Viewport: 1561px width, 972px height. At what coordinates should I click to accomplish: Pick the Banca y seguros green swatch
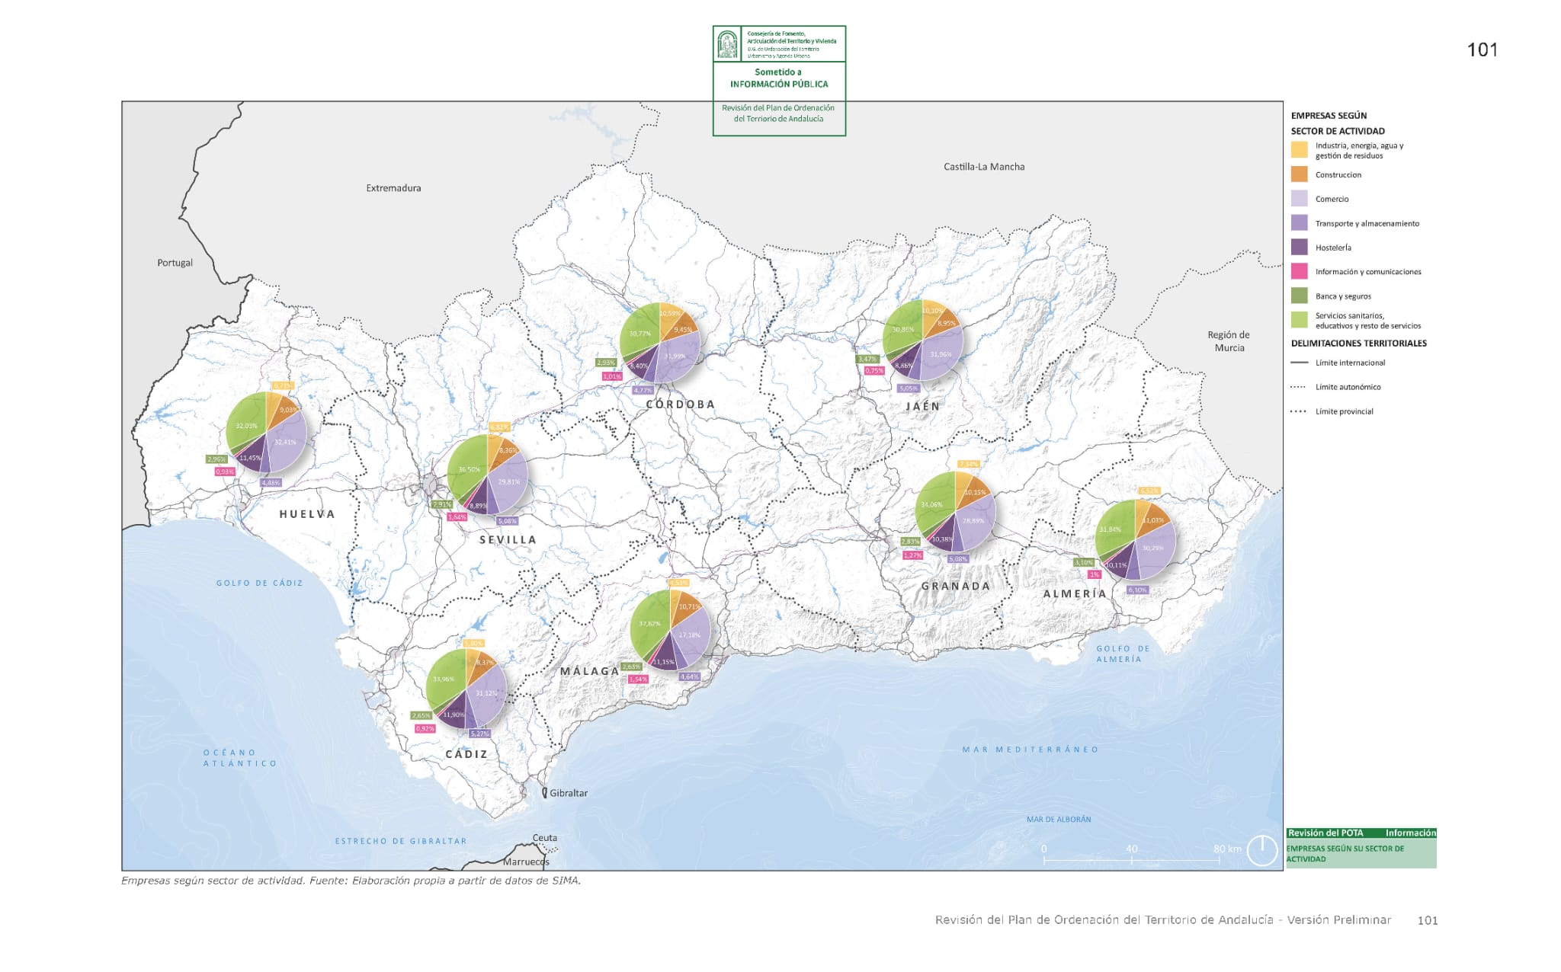1299,296
